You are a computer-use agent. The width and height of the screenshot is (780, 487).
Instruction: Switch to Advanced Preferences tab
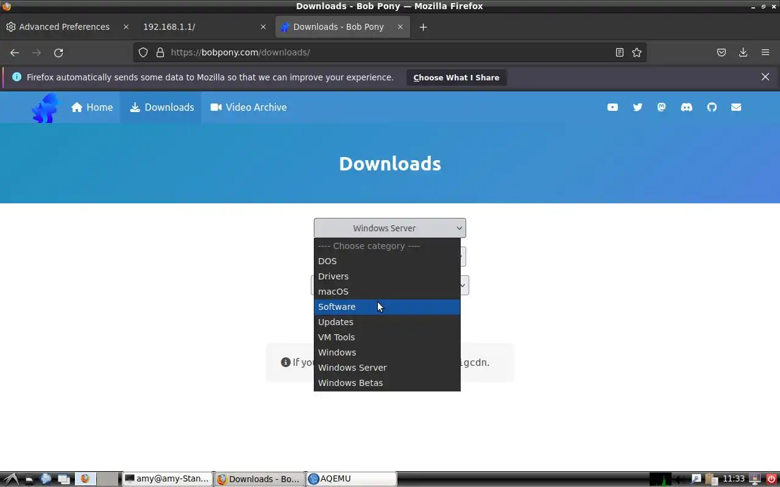point(67,27)
